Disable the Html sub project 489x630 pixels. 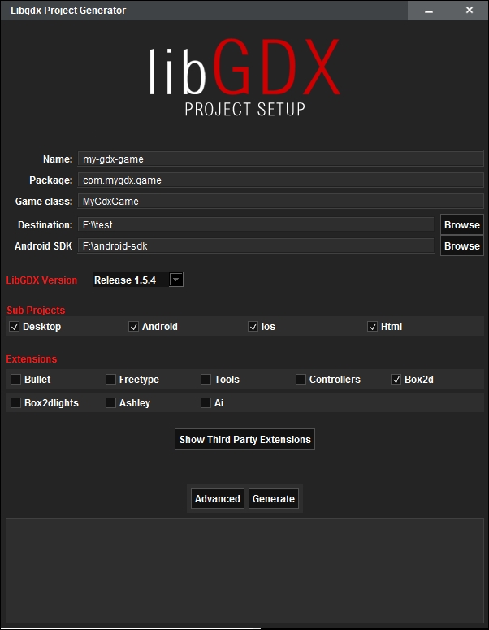pos(372,327)
